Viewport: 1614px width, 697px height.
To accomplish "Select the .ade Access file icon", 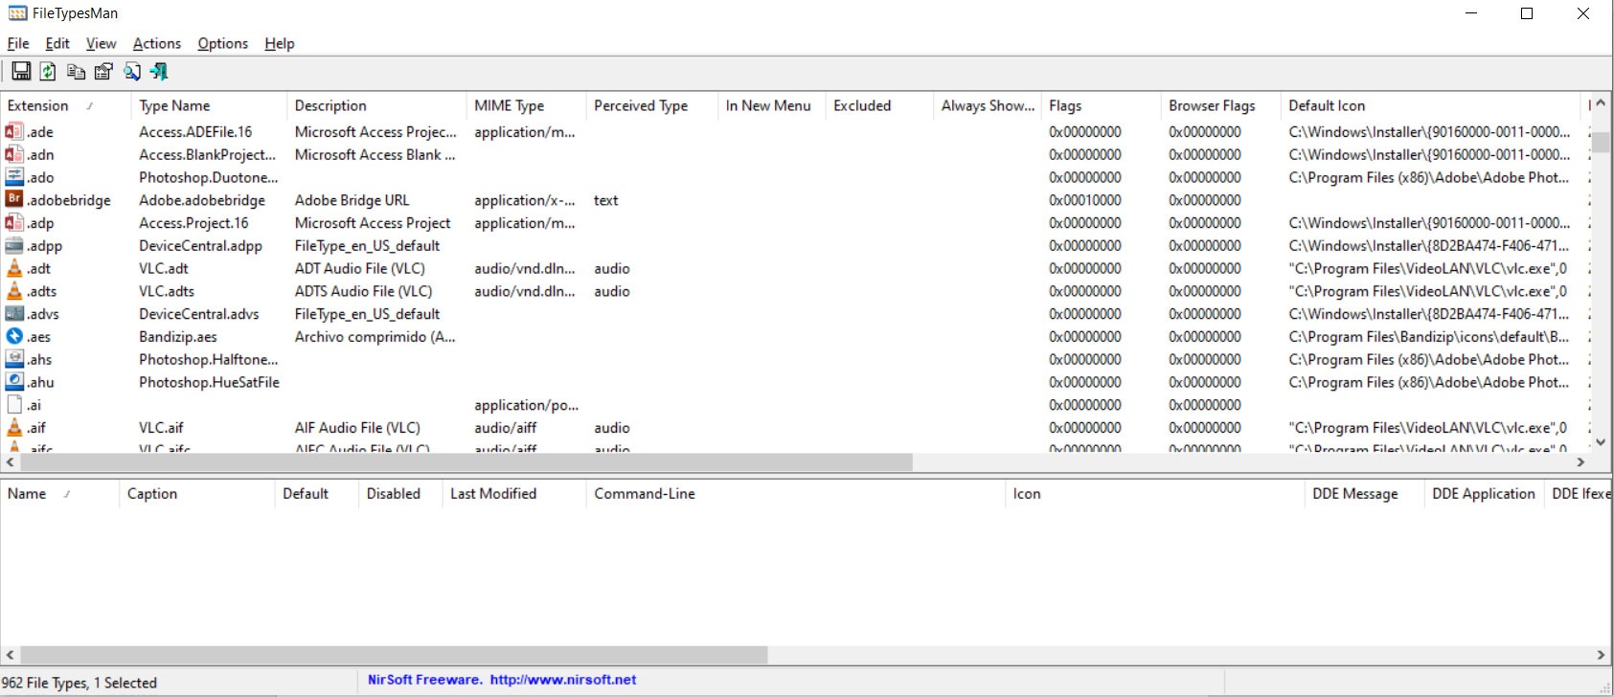I will tap(14, 131).
